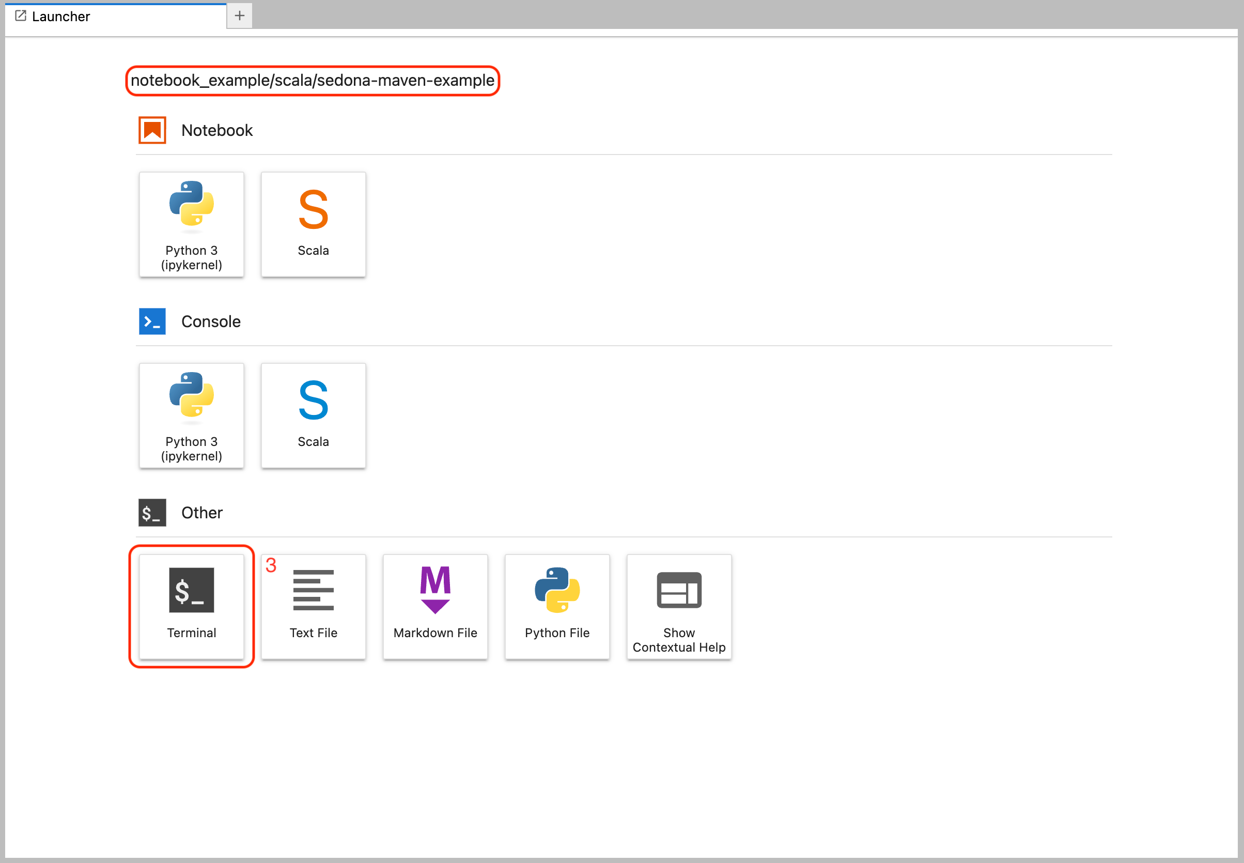Create a new Markdown File

435,606
